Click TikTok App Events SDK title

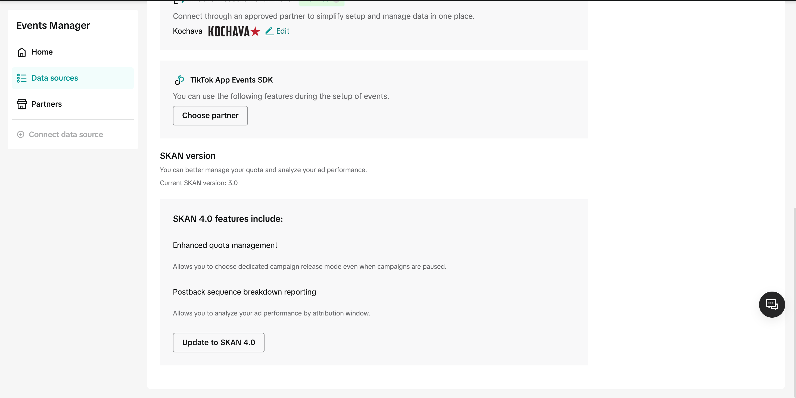tap(231, 80)
